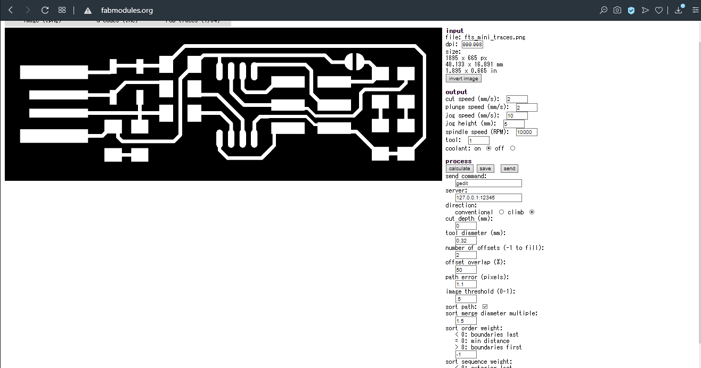Click the zoom-out magnifier icon
The width and height of the screenshot is (701, 368).
click(604, 10)
